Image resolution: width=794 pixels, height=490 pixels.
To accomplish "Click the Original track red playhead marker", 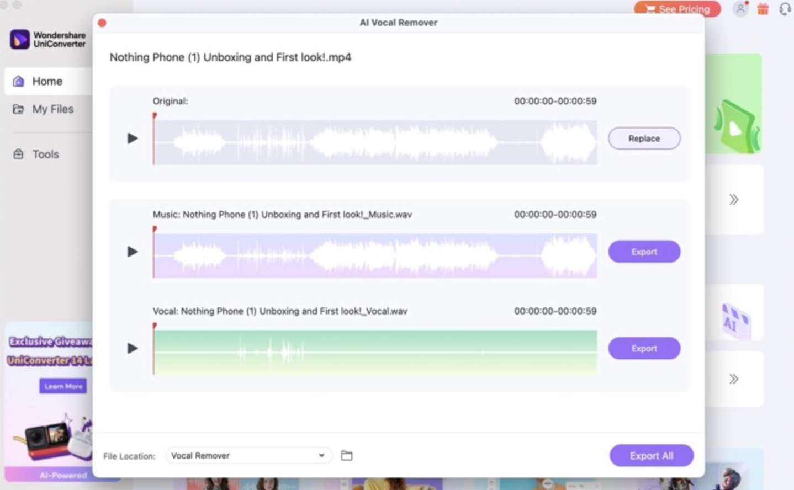I will click(x=155, y=116).
